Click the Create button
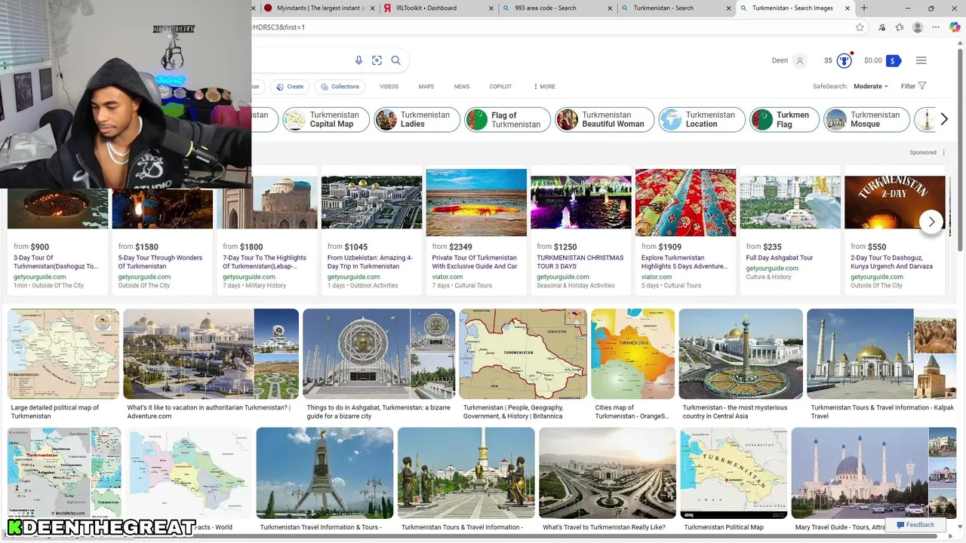The height and width of the screenshot is (543, 966). (290, 87)
